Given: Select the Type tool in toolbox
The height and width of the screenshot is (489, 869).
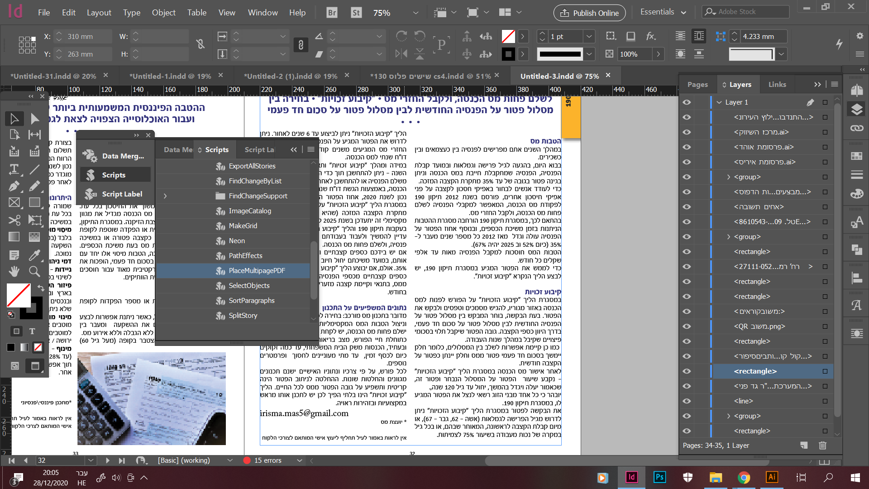Looking at the screenshot, I should click(x=14, y=169).
